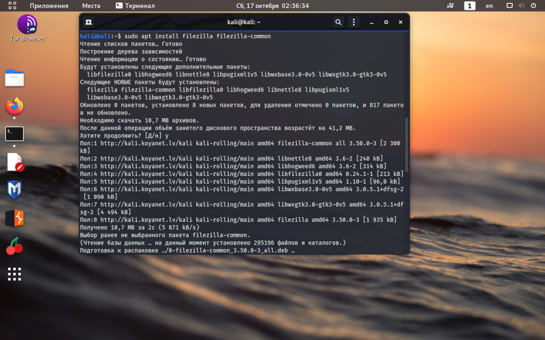Launch Firefox from the dock
This screenshot has width=545, height=340.
coord(14,106)
